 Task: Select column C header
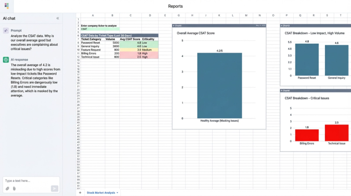(130, 16)
